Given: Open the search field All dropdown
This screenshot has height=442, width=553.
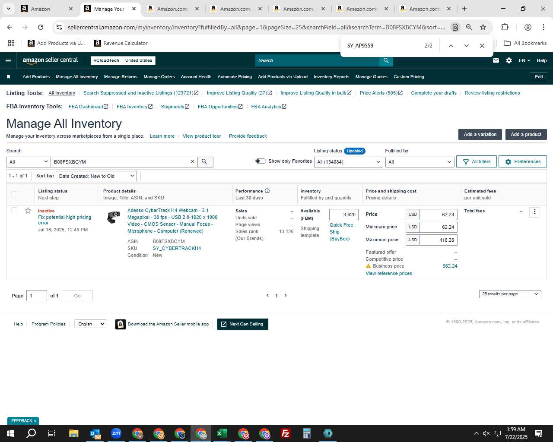Looking at the screenshot, I should 29,162.
